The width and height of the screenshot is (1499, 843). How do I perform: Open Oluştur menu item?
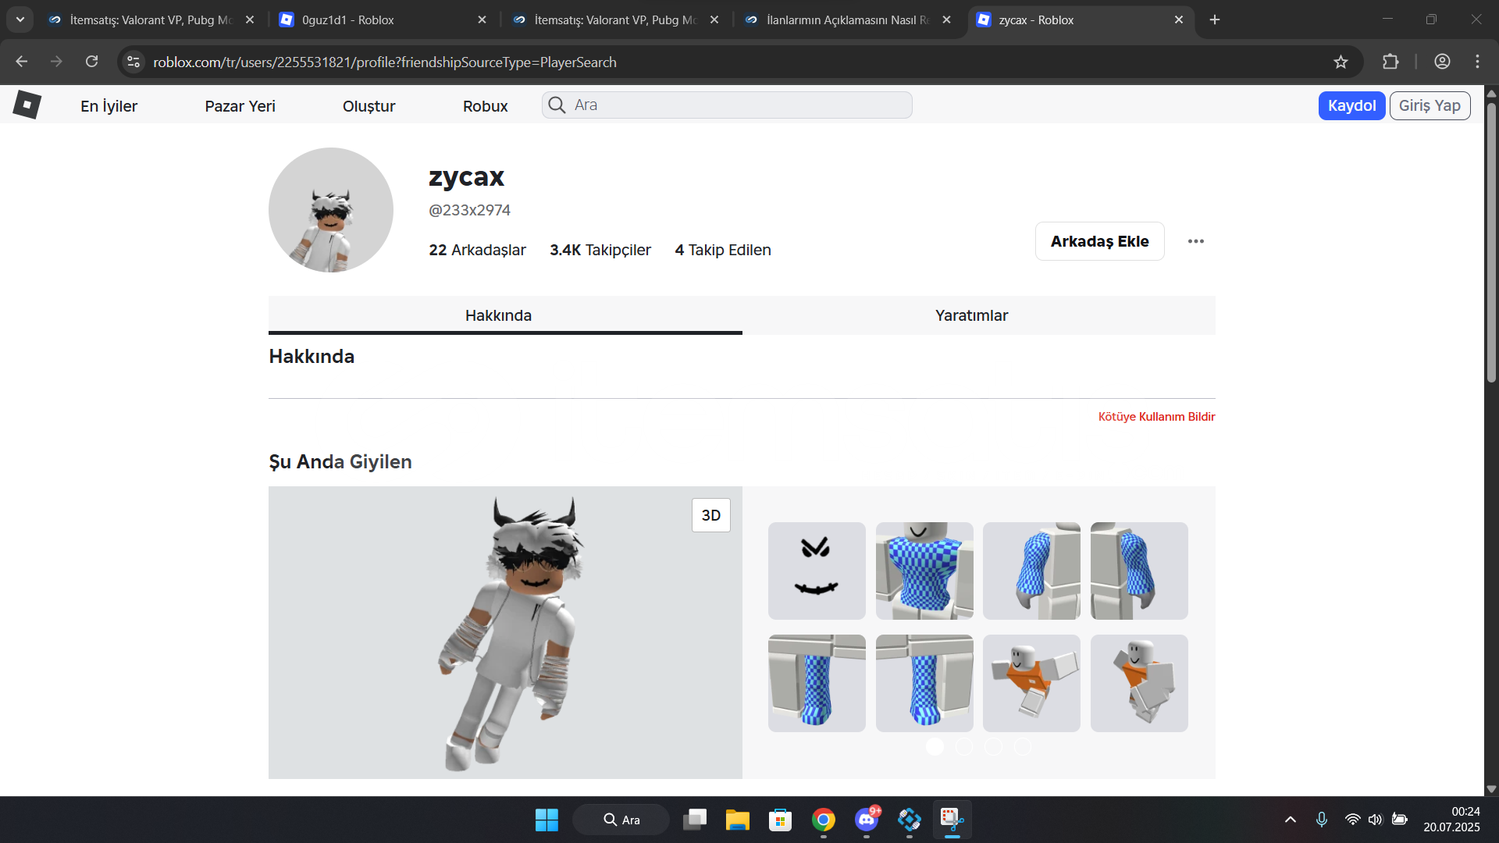point(369,106)
